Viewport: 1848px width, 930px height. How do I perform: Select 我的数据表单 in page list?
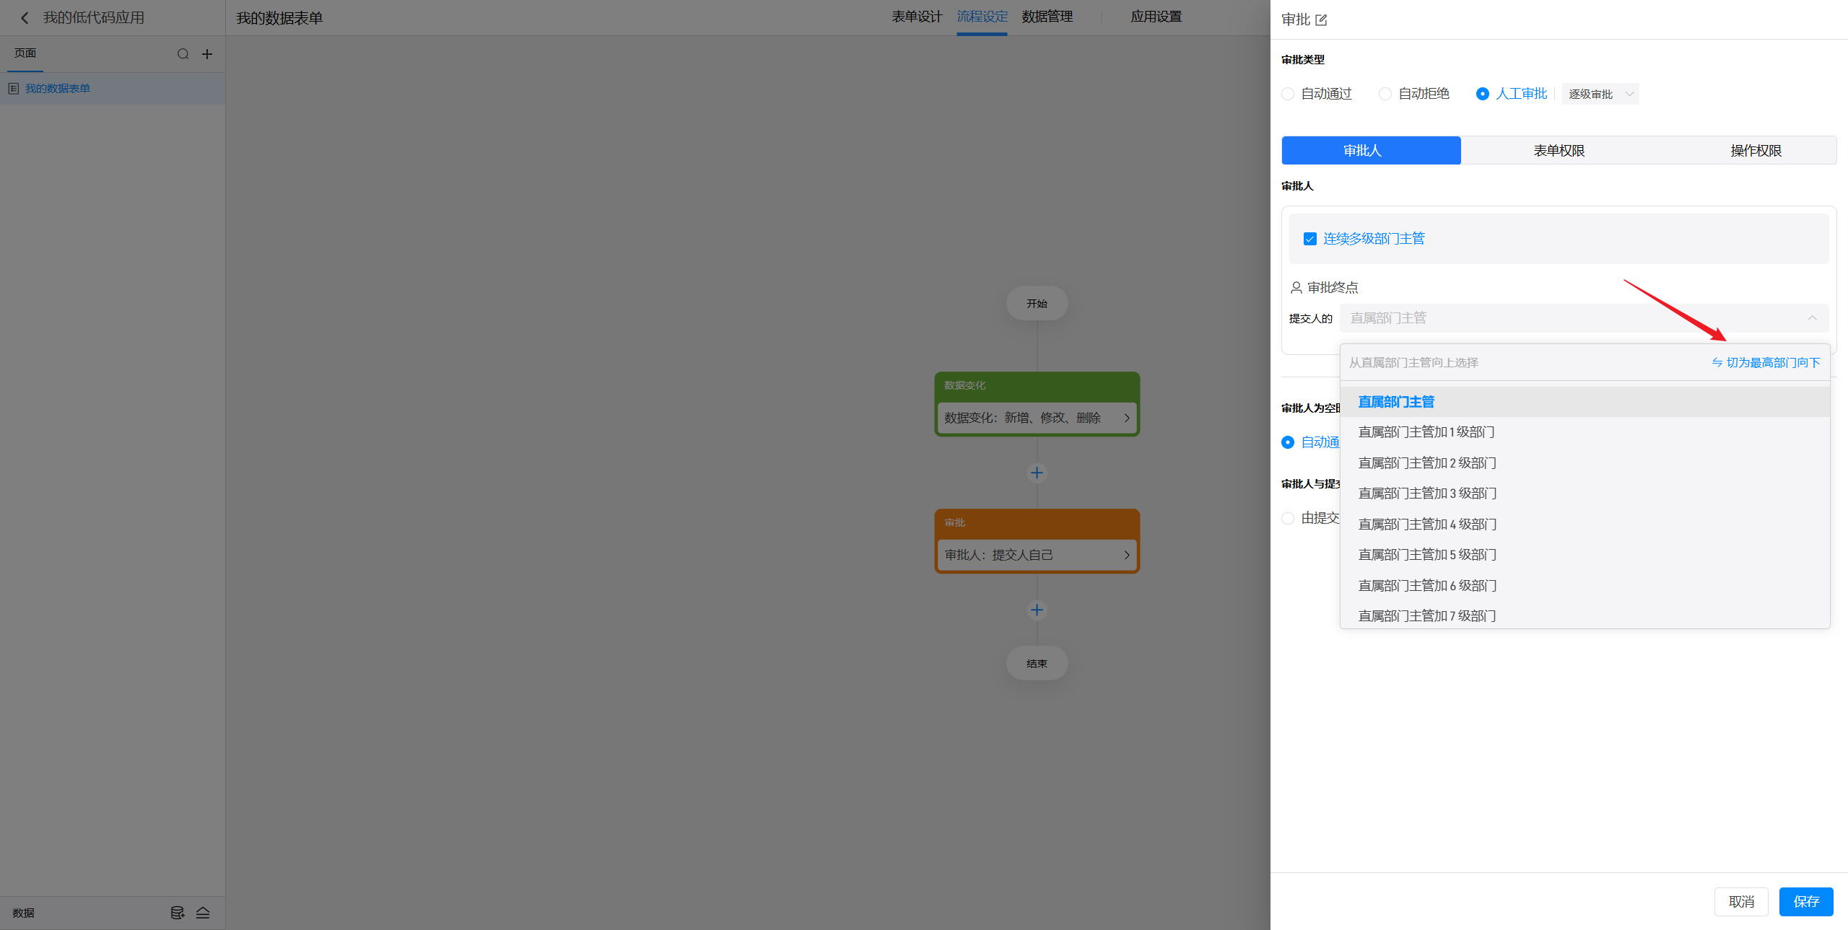click(x=58, y=89)
